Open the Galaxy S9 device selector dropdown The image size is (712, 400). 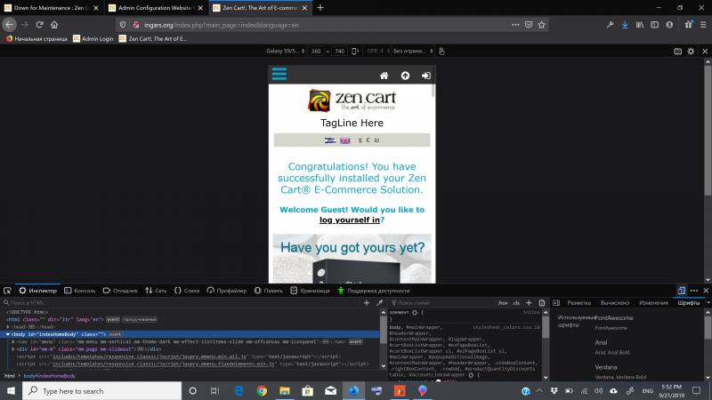[x=285, y=52]
